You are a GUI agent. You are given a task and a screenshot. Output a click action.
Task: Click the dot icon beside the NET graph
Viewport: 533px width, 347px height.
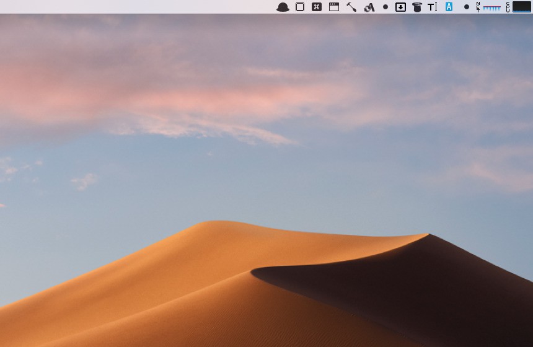coord(467,7)
